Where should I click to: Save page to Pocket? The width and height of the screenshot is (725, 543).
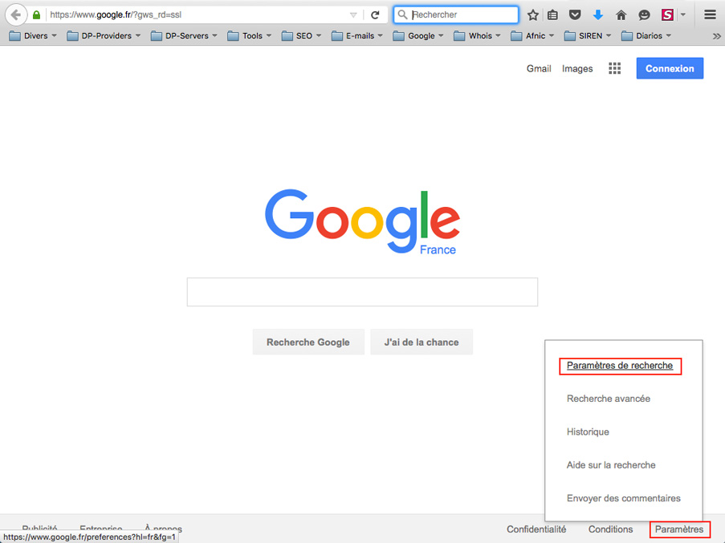(x=575, y=14)
